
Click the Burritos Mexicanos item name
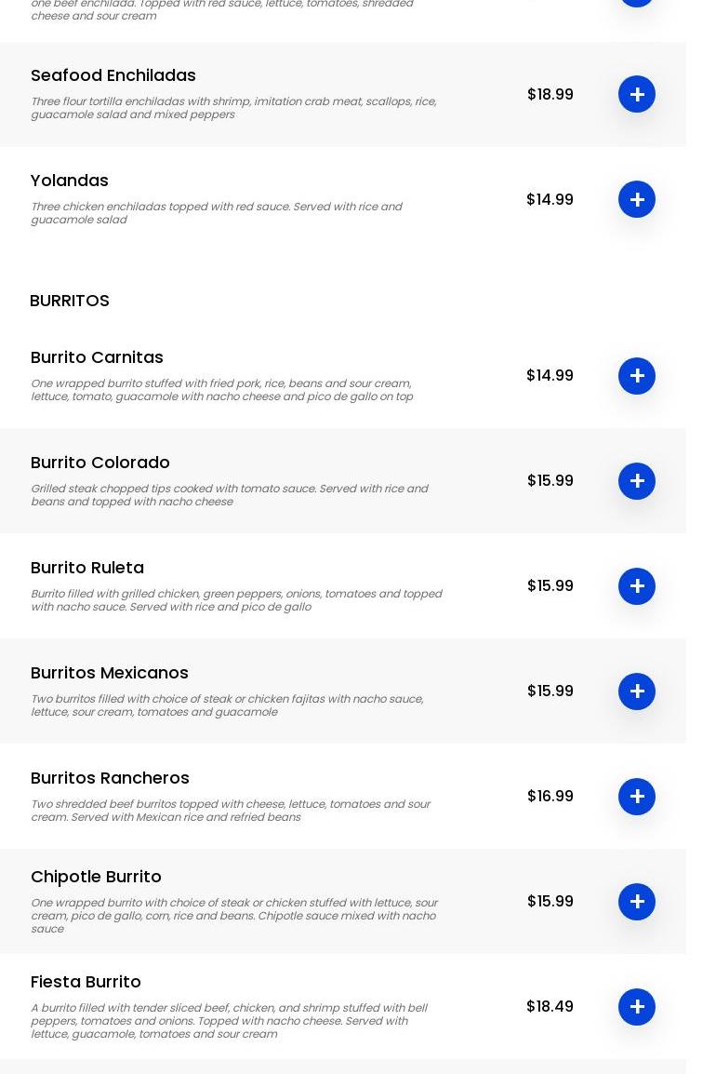[x=110, y=673]
